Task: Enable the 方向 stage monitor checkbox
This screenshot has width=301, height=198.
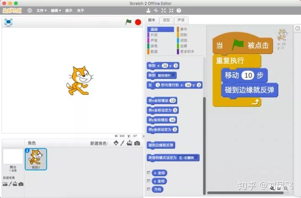Action: [x=148, y=189]
